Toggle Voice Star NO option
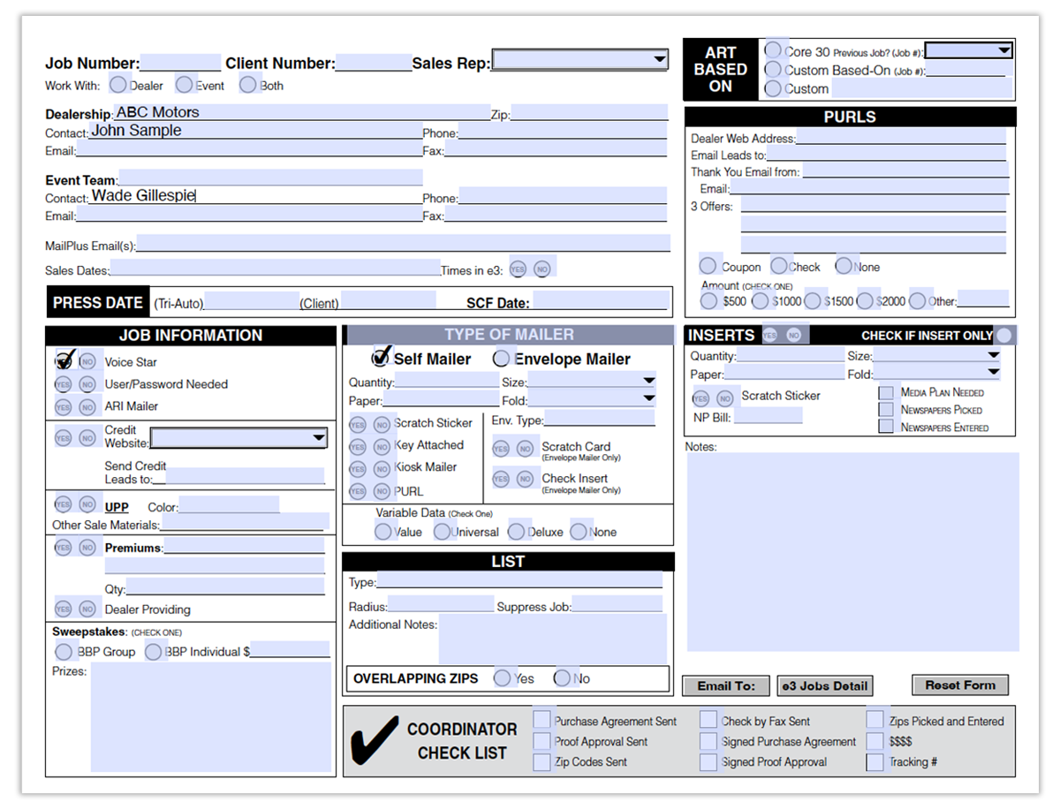Screen dimensions: 1060x810 pos(87,361)
